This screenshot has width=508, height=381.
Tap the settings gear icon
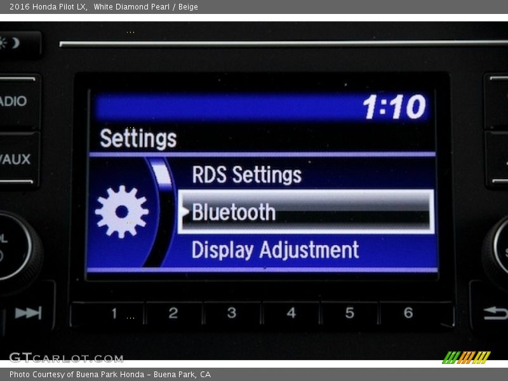(122, 212)
